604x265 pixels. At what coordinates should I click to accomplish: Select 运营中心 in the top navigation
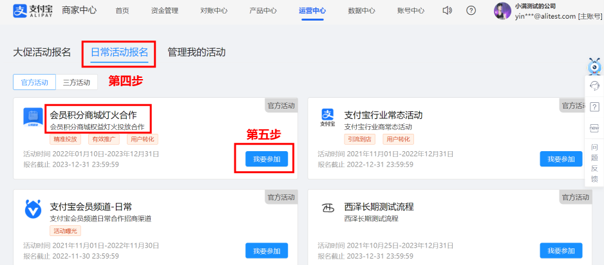click(x=312, y=11)
